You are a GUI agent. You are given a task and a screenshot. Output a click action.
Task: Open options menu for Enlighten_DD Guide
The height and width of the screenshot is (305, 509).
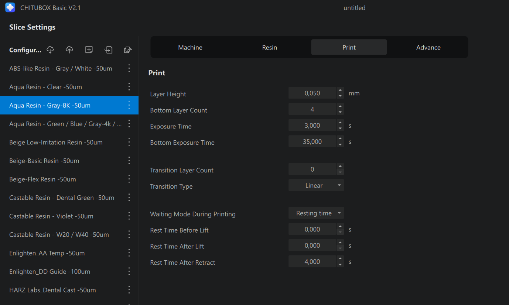coord(129,271)
